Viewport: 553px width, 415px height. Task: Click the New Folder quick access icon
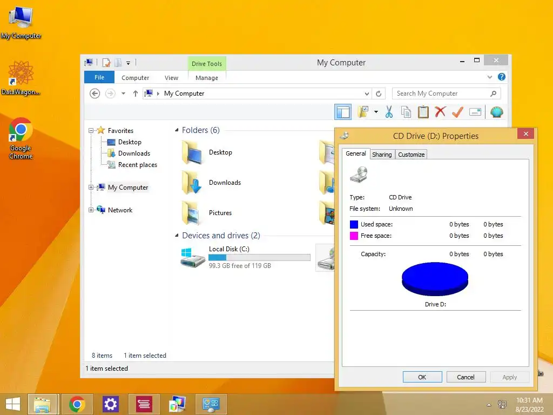118,63
